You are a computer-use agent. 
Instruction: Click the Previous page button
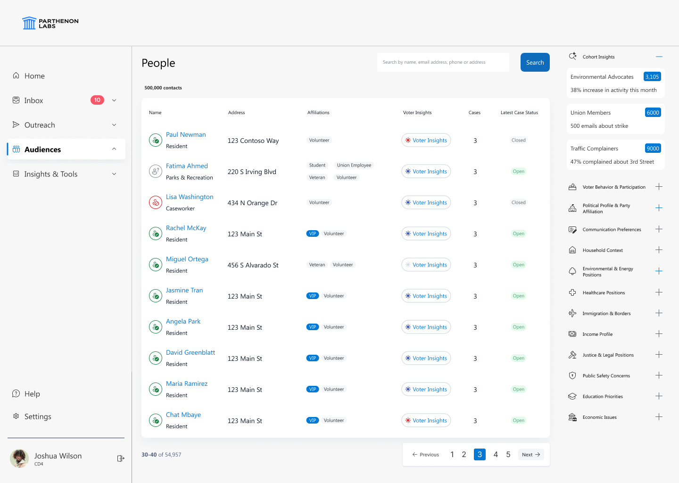point(426,454)
